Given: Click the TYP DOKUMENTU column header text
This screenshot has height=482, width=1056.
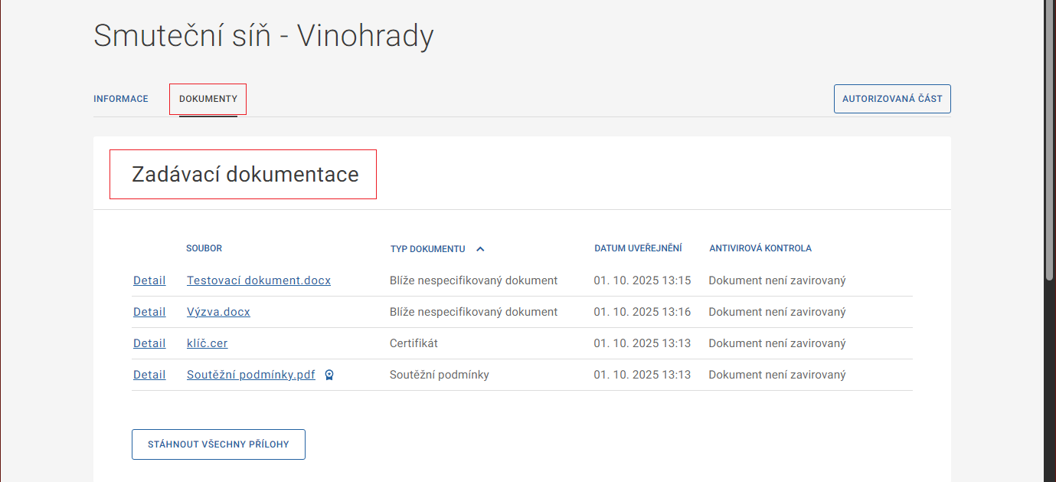Looking at the screenshot, I should point(427,249).
